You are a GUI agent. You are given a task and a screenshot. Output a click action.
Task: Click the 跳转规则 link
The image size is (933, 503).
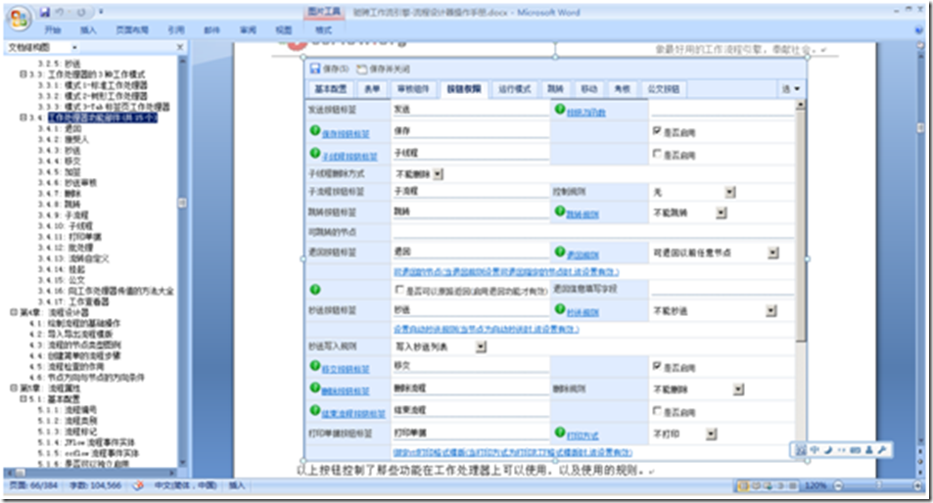coord(583,214)
